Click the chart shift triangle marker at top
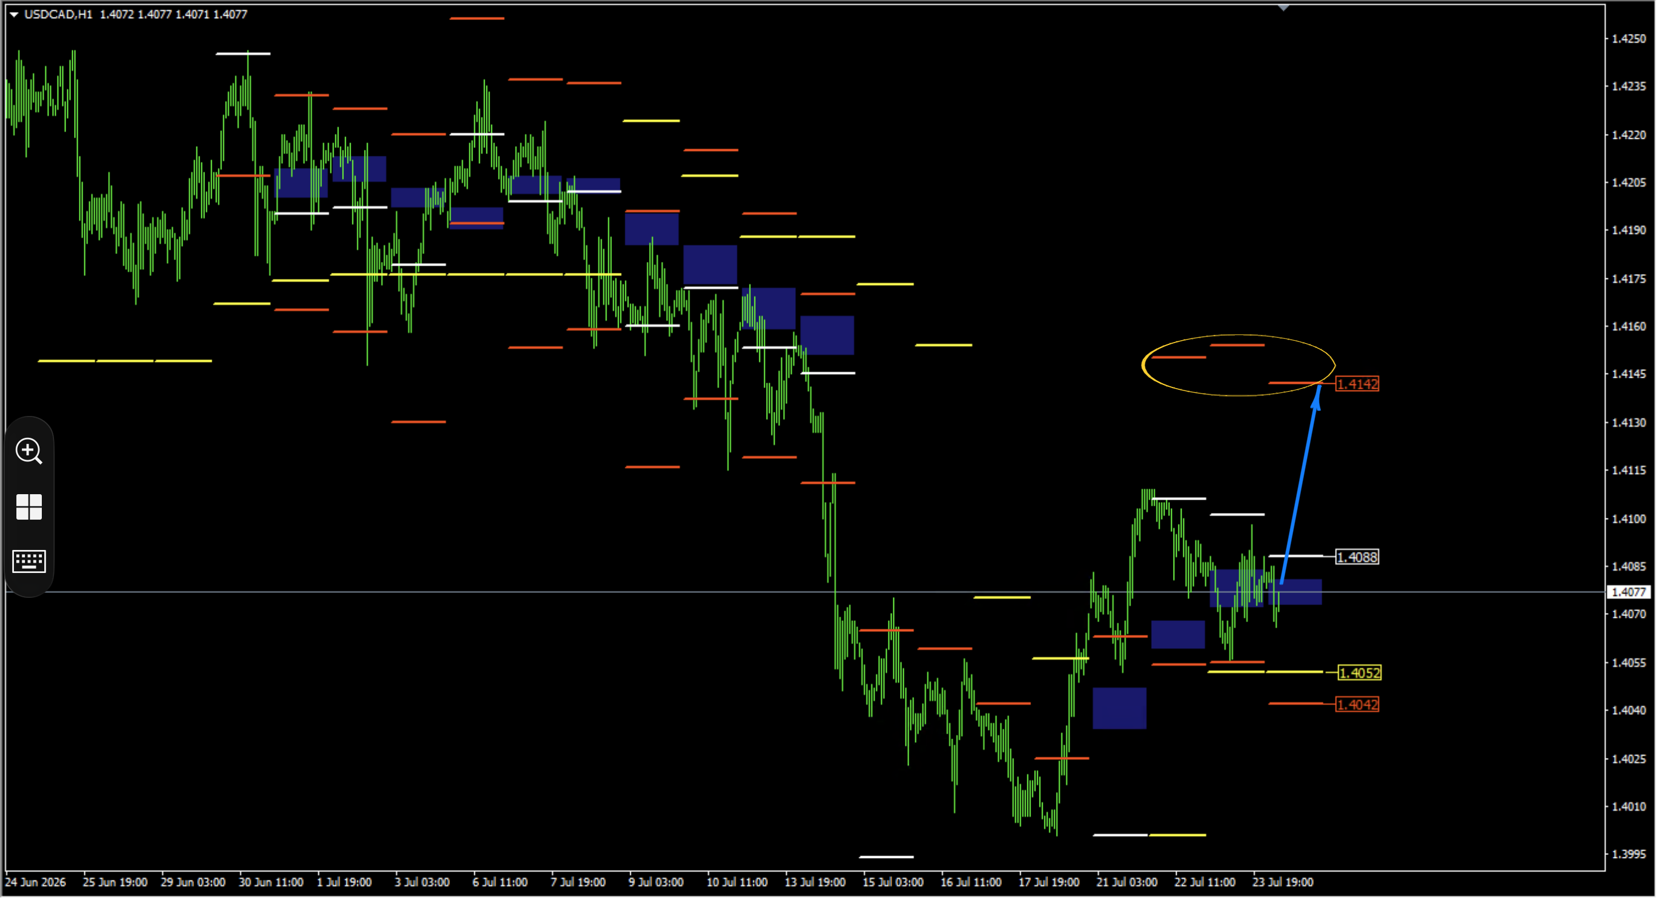 pyautogui.click(x=1283, y=8)
